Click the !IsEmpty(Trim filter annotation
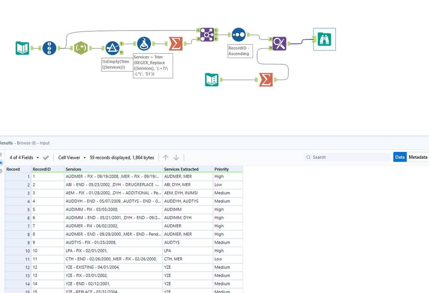The height and width of the screenshot is (293, 429). (x=117, y=64)
